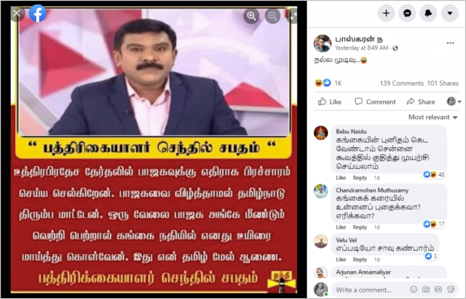466x299 pixels.
Task: View the 101 Shares list
Action: click(x=442, y=83)
